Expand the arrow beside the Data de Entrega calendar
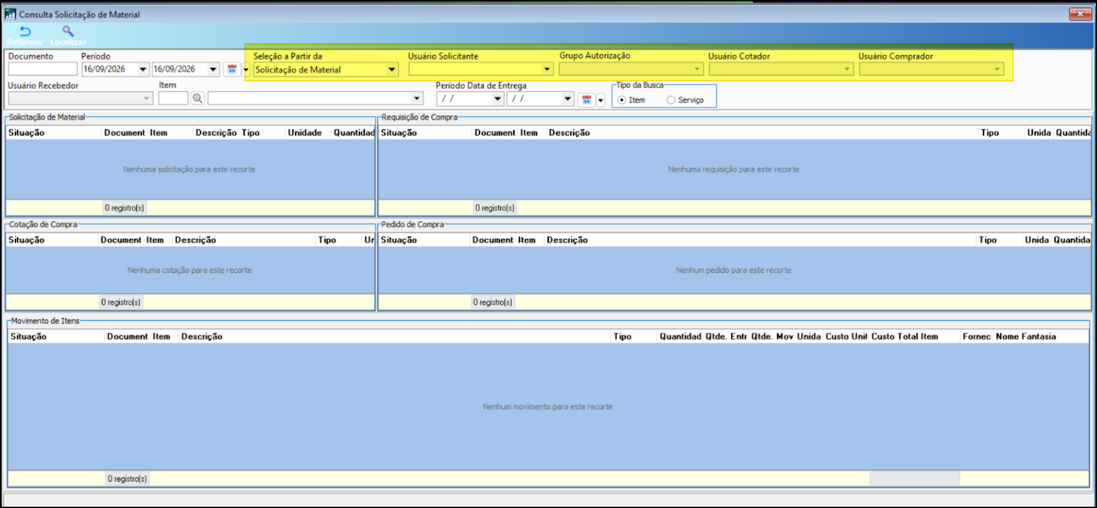This screenshot has height=508, width=1097. point(601,100)
